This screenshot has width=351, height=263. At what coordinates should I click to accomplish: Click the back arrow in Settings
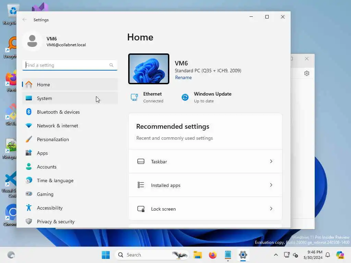[x=25, y=20]
